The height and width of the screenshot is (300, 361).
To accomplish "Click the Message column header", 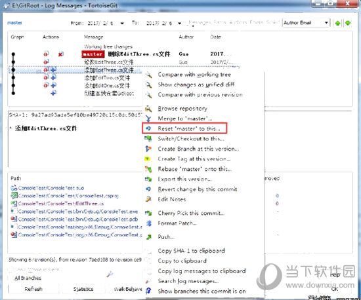I will (93, 37).
